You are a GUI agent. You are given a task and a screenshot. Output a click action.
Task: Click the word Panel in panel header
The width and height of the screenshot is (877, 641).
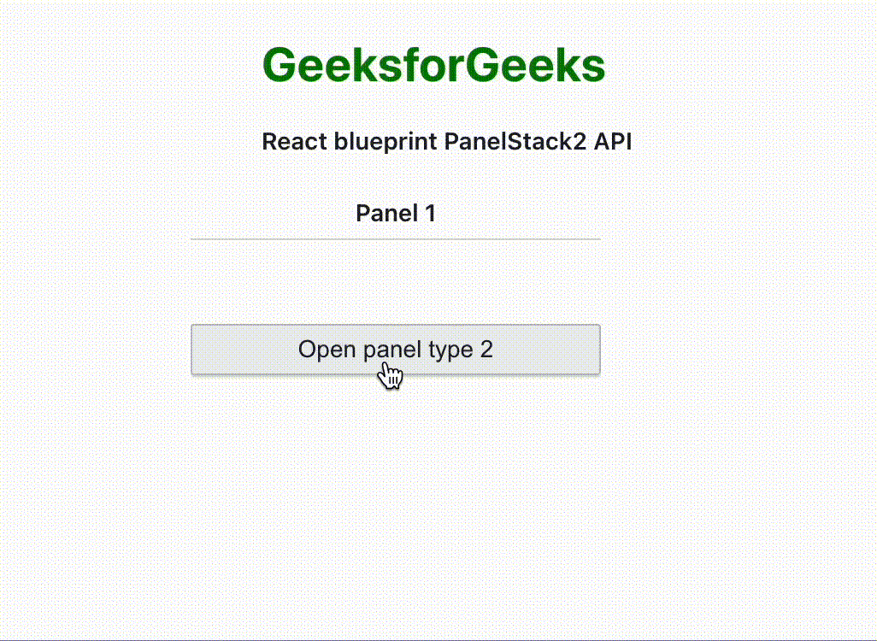point(387,213)
